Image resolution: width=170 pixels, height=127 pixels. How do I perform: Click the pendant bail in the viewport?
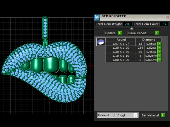[45, 28]
